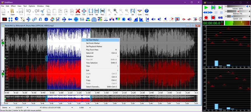Play selection with bracketed green play button
251x112 pixels.
(213, 7)
